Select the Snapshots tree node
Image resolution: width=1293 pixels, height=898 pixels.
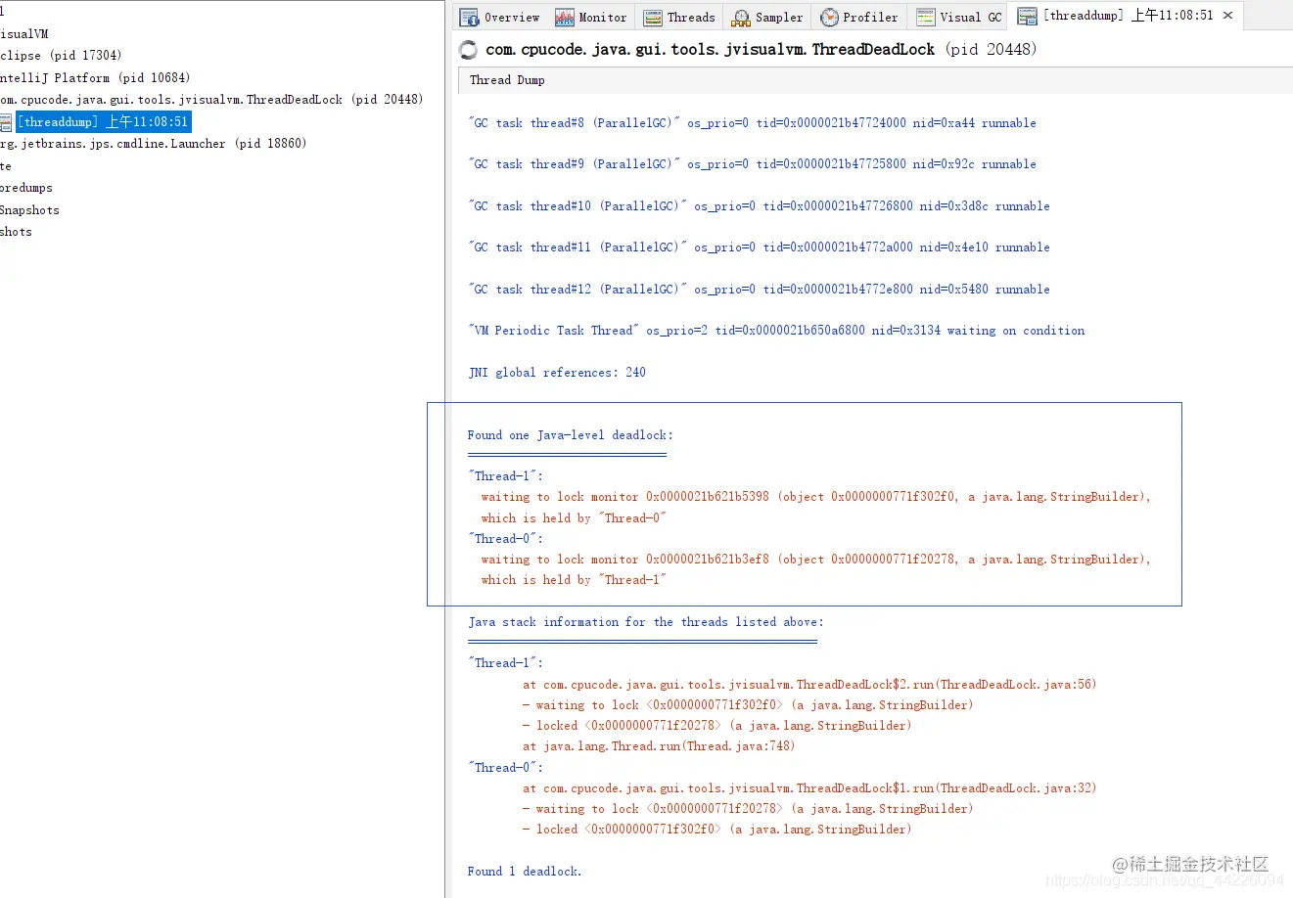click(x=29, y=210)
